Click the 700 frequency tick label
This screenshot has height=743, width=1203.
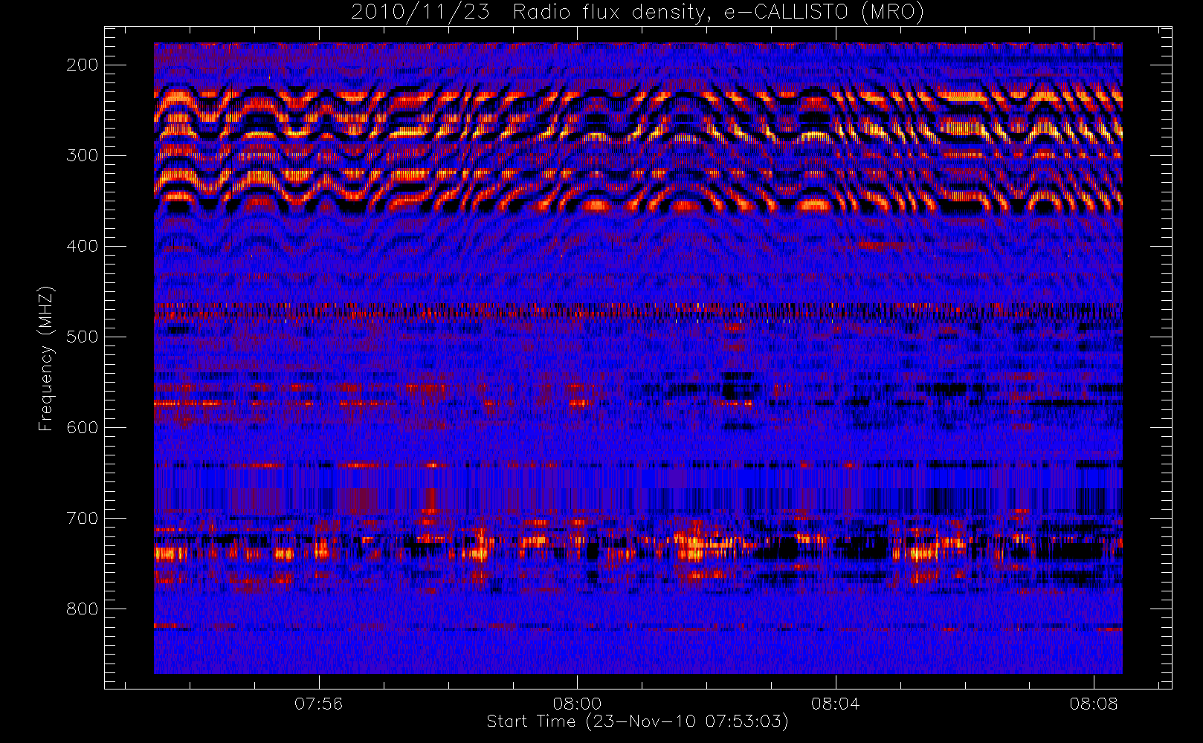tap(82, 518)
